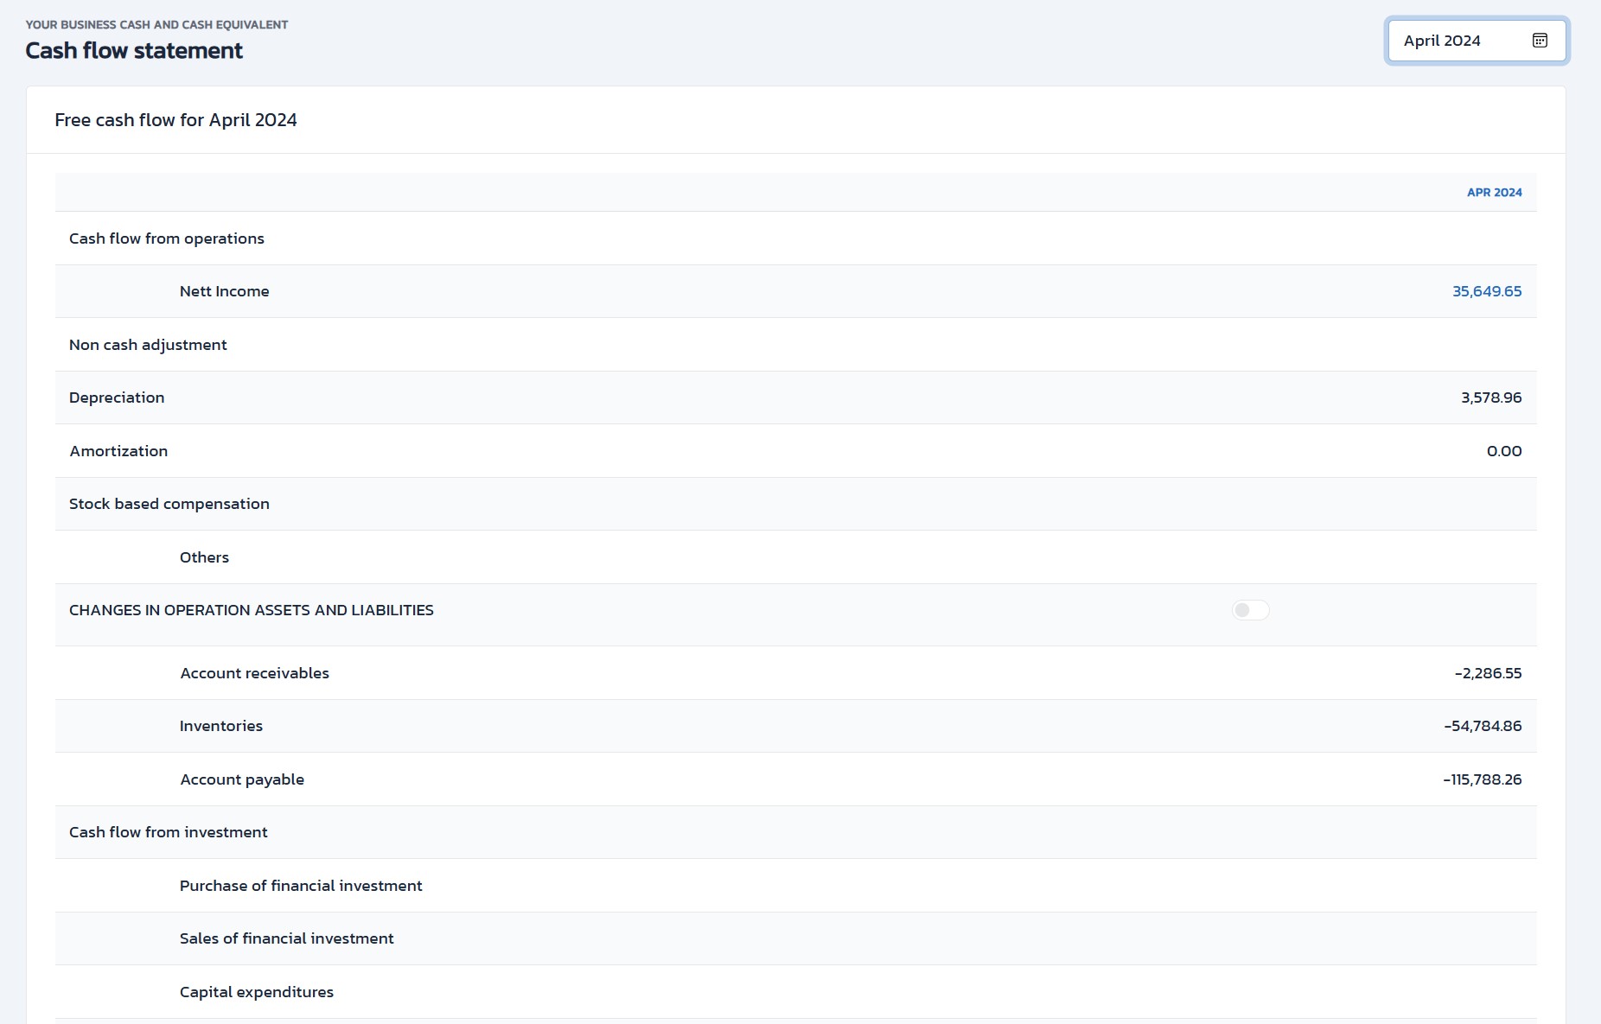
Task: Open the Nett Income value 35,649.65
Action: click(1486, 291)
